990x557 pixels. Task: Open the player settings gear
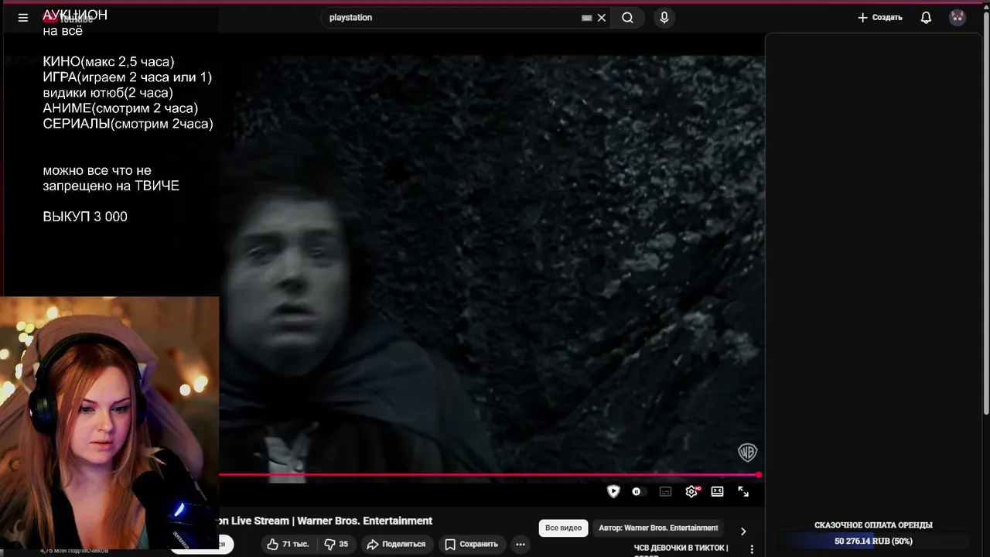691,491
